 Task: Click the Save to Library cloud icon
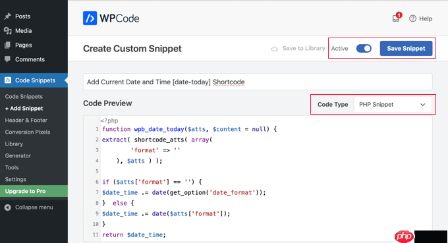coord(274,49)
